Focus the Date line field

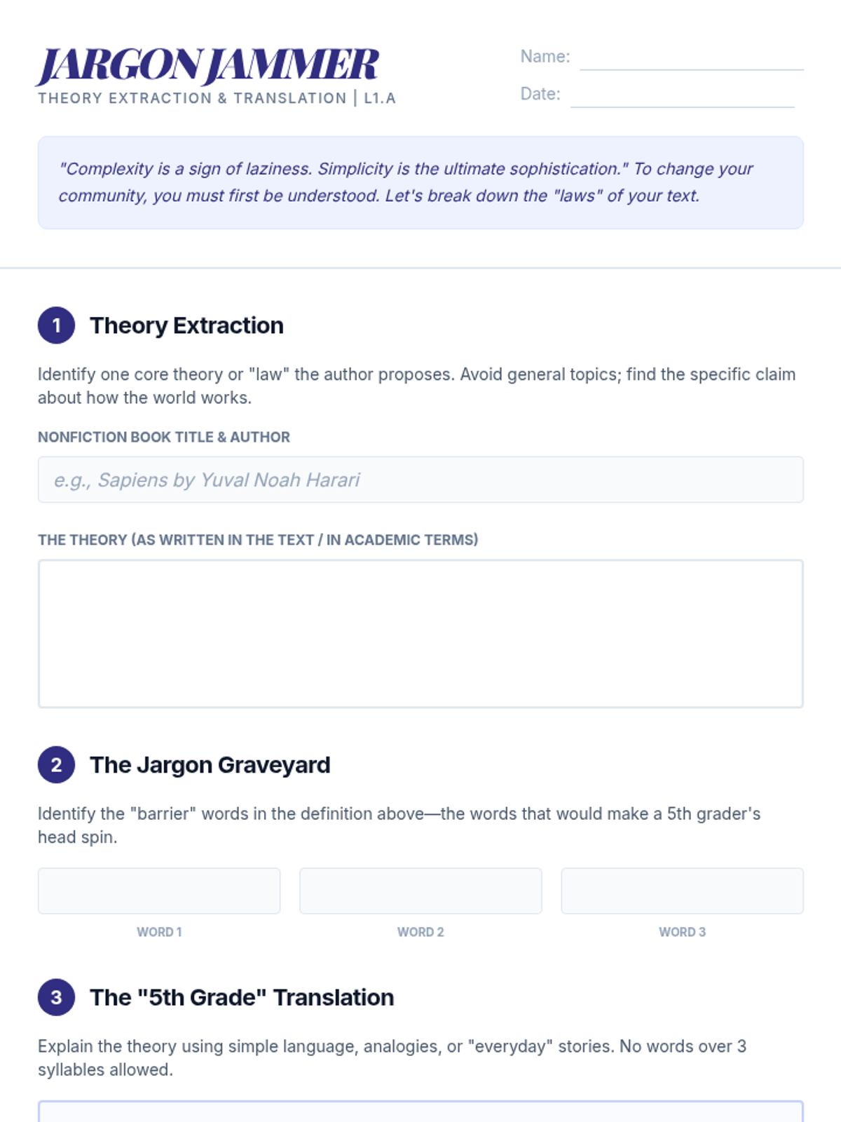682,95
